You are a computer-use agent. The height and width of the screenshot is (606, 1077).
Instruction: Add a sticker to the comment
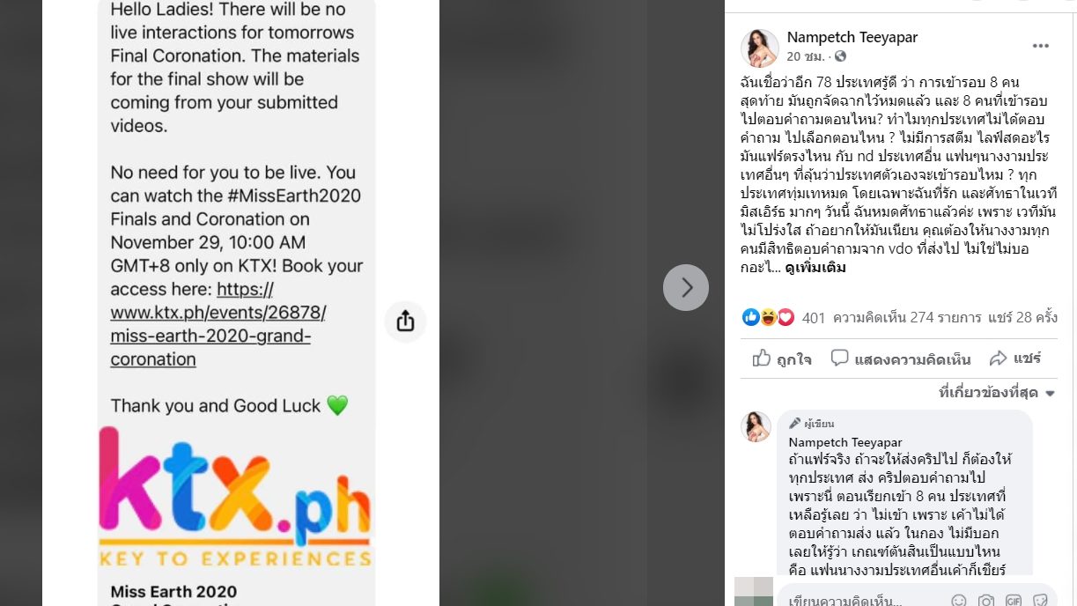coord(1040,601)
